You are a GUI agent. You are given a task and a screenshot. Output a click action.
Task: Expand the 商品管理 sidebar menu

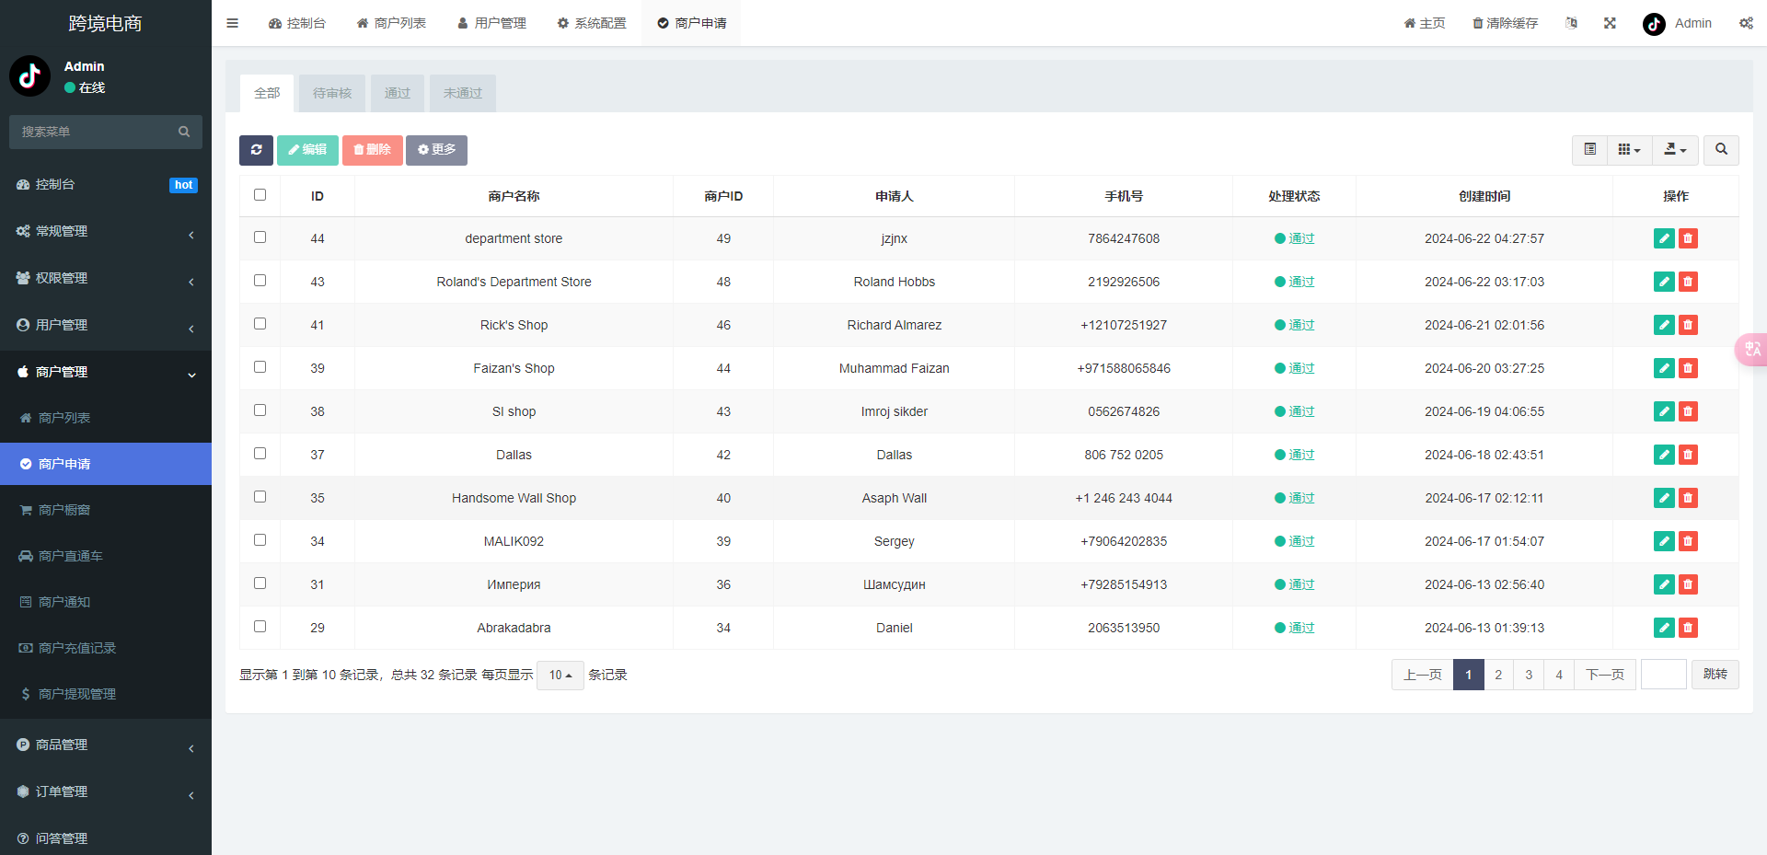coord(106,745)
